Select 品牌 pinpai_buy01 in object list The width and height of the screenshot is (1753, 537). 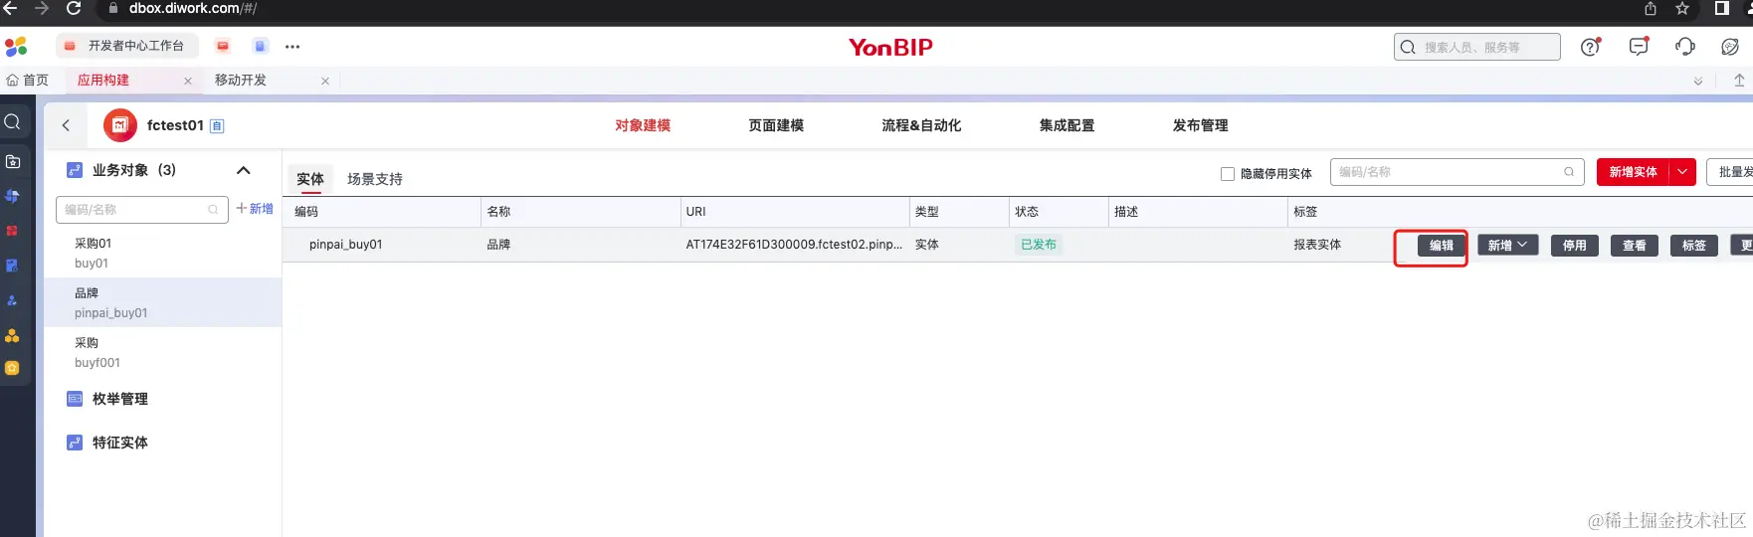point(163,302)
